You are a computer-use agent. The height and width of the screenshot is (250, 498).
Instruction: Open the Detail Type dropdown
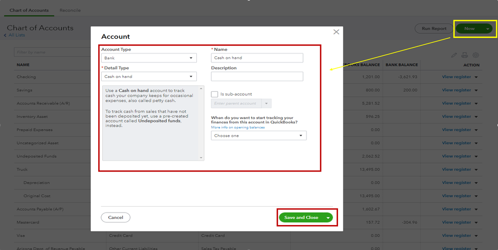(x=149, y=76)
